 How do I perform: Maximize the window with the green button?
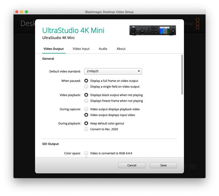click(26, 12)
